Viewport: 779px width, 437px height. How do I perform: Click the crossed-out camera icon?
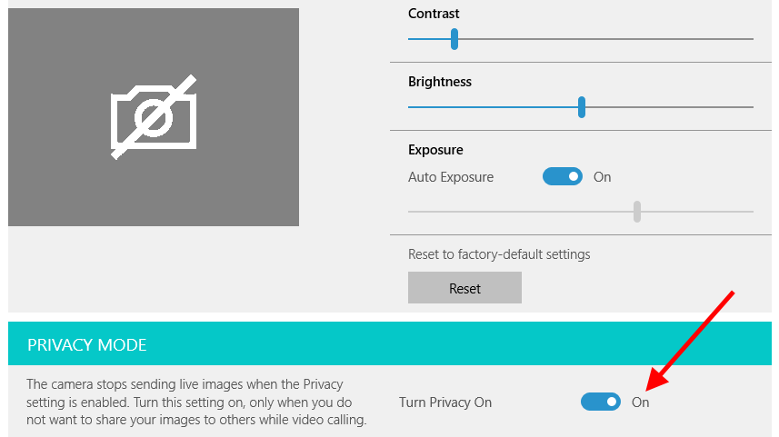click(154, 117)
